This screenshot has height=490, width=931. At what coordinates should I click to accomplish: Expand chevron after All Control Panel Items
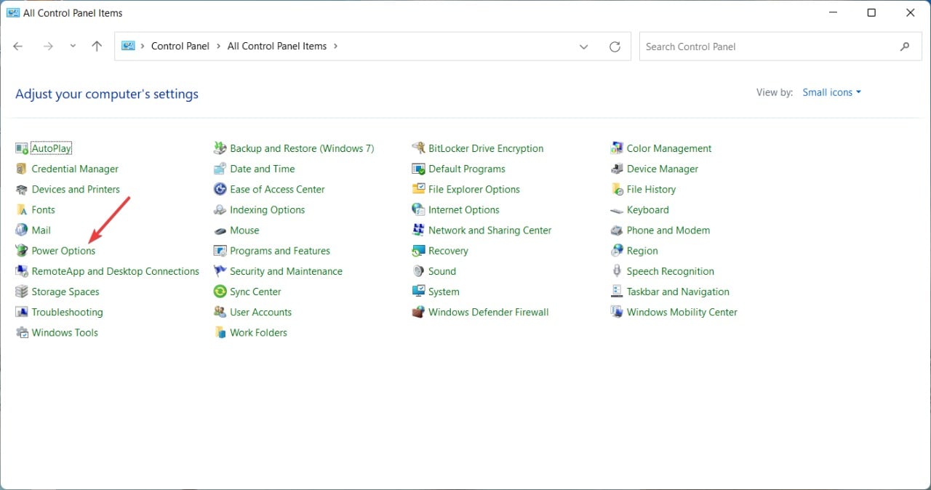[335, 46]
